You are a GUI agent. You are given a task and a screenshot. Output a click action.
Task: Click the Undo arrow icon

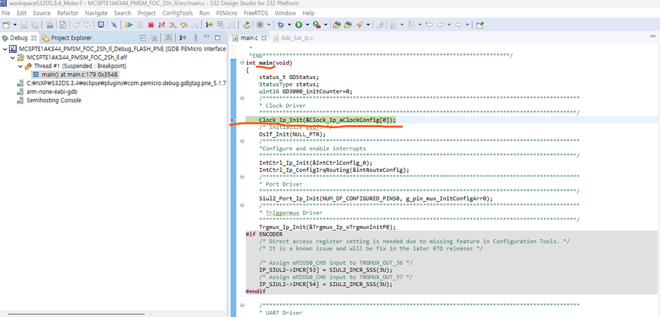(77, 24)
